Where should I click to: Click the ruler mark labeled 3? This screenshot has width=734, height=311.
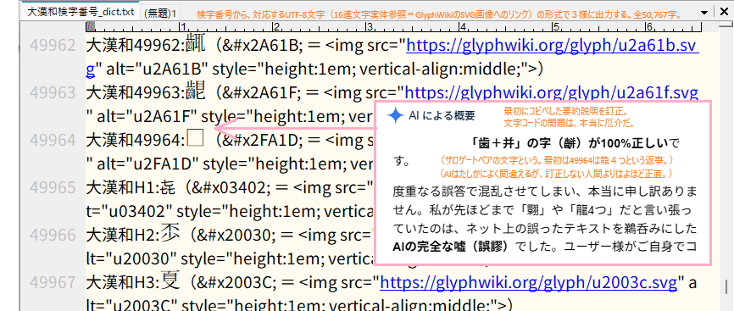370,27
